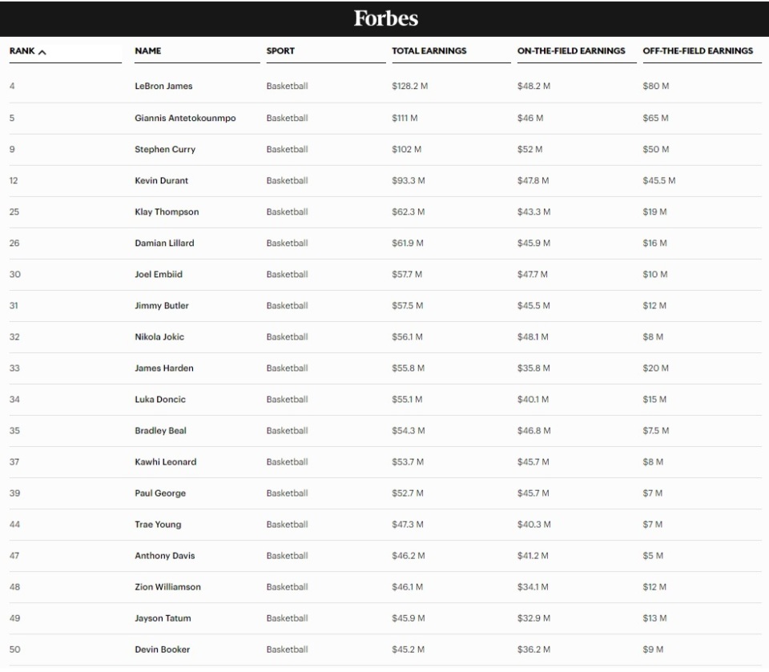Screen dimensions: 769x672
Task: Click Kevin Durant's name in the list
Action: pos(162,181)
